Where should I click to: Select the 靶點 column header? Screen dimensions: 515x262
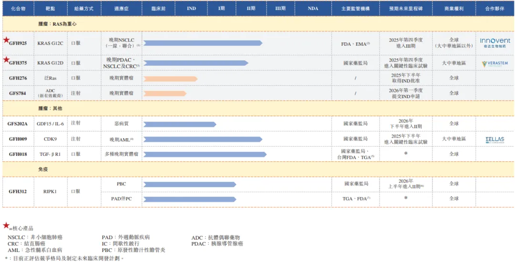coord(50,9)
